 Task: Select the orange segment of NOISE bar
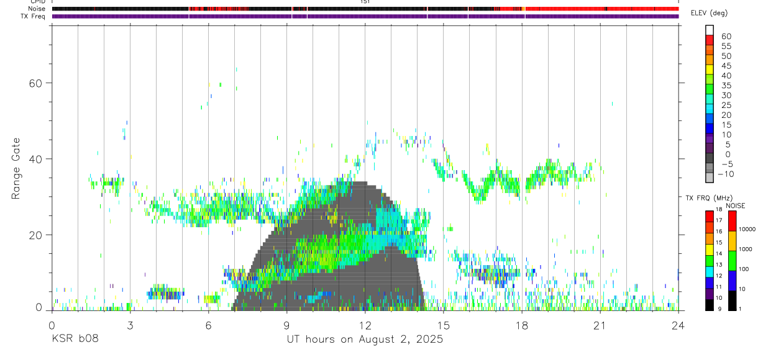click(x=733, y=241)
